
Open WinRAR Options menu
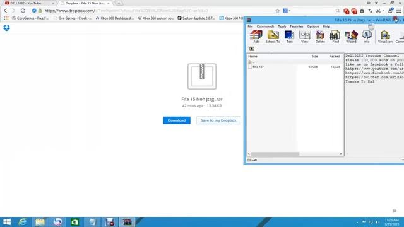(313, 26)
